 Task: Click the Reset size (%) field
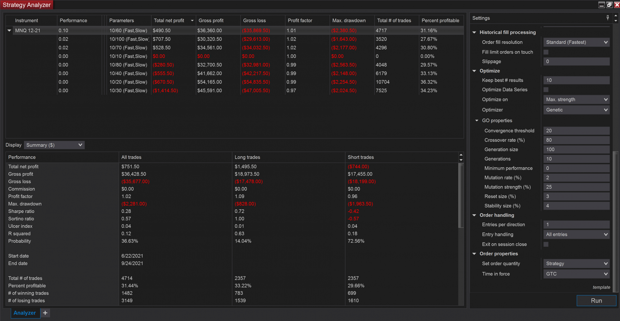coord(576,196)
